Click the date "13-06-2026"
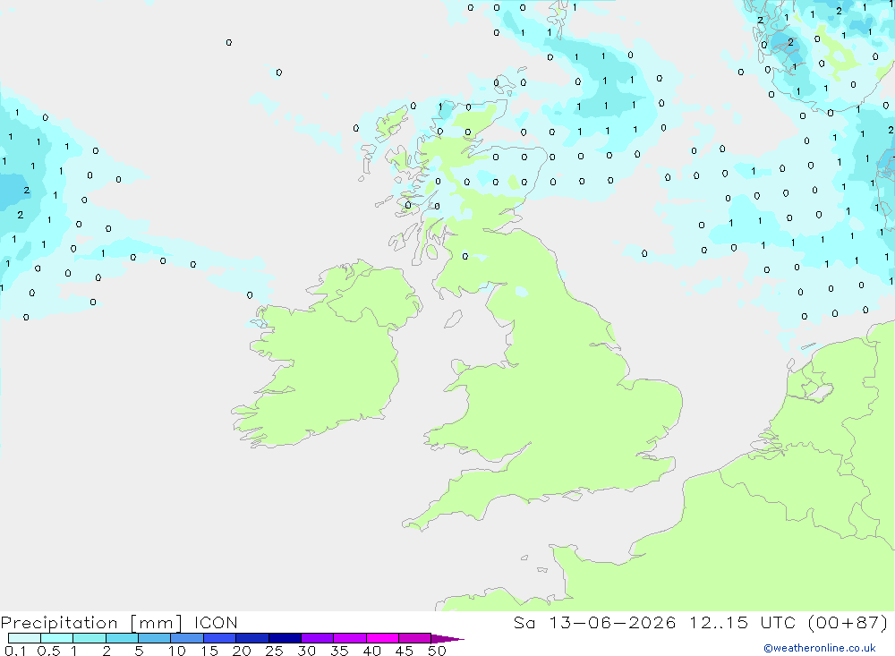The width and height of the screenshot is (895, 656). [x=612, y=623]
